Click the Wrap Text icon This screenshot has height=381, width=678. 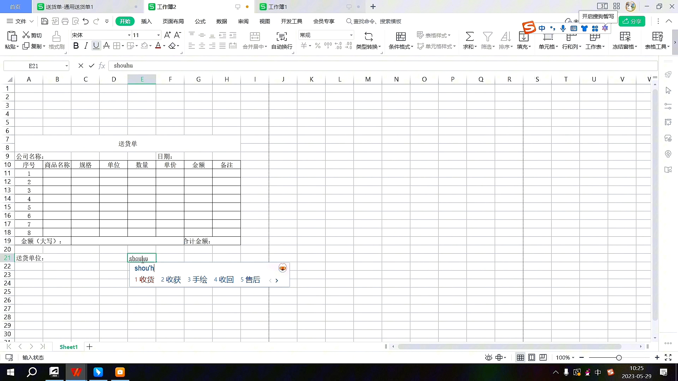[281, 37]
